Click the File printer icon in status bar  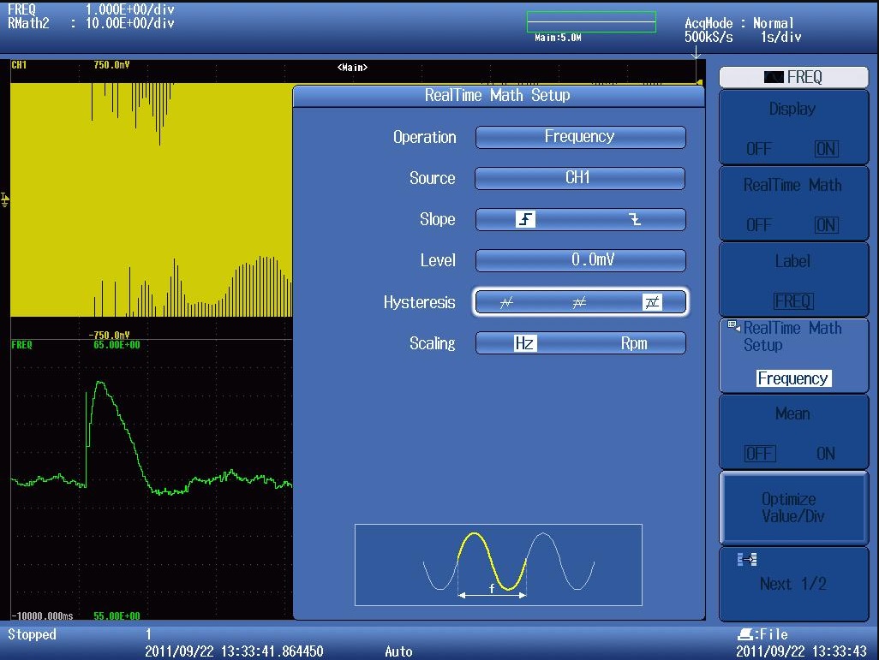[744, 634]
